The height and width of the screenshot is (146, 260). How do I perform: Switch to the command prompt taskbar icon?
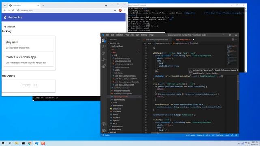[x=23, y=143]
